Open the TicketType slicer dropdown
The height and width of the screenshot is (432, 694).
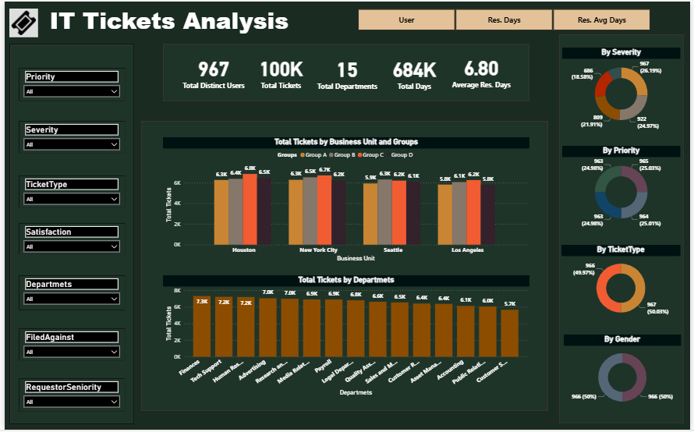[71, 200]
